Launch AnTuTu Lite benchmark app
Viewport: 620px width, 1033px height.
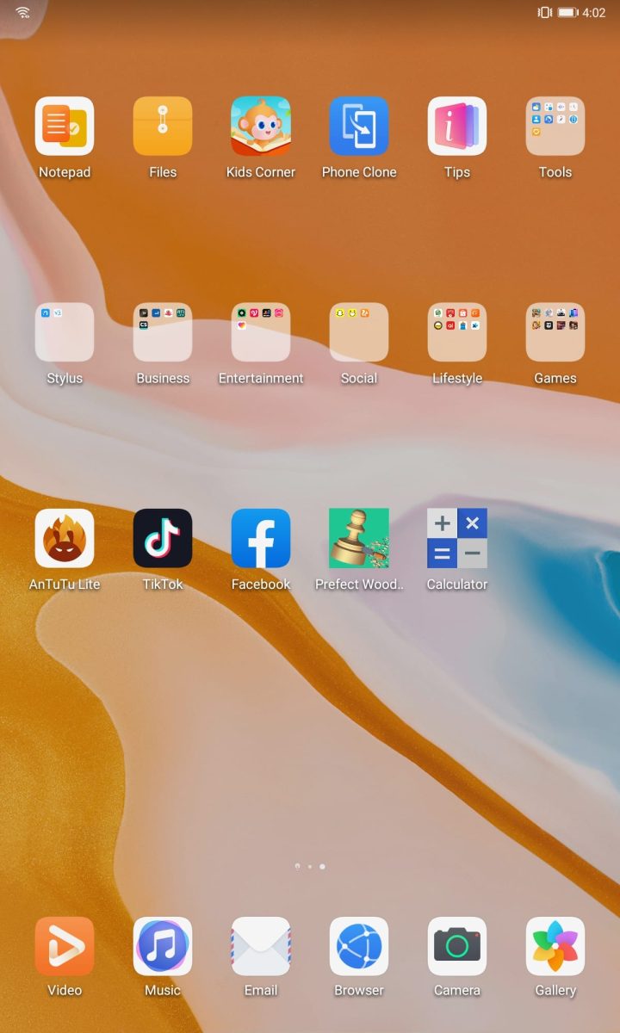pos(65,538)
